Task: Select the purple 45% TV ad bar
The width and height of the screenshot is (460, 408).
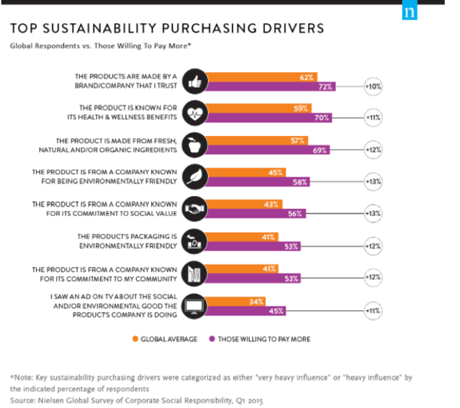Action: 245,311
